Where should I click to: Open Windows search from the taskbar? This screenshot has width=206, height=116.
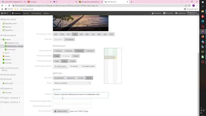tap(202, 6)
